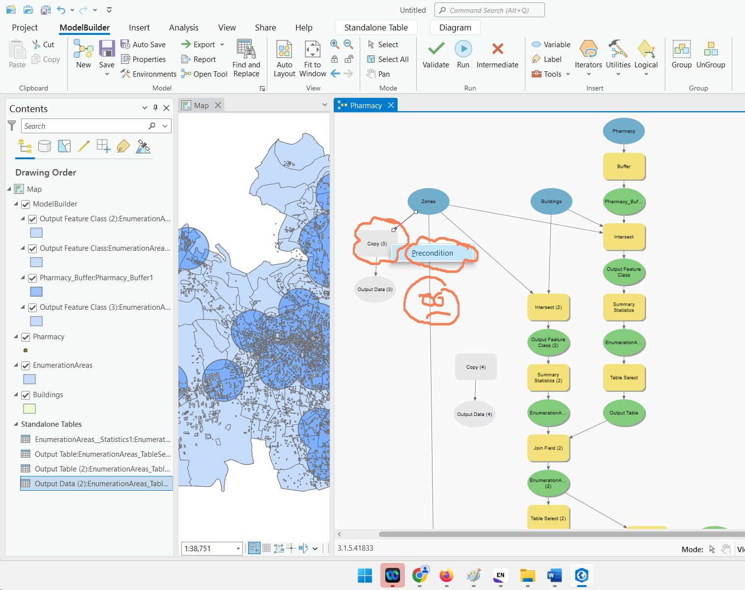Click the Select All button
The image size is (745, 590).
[388, 59]
